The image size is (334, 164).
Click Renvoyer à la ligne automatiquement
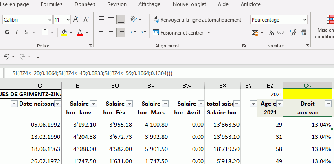197,19
